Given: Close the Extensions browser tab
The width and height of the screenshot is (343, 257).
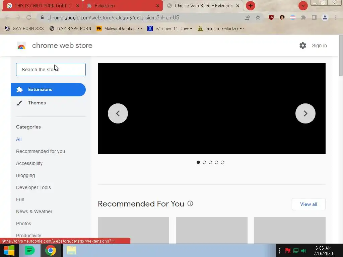Looking at the screenshot, I should tap(158, 6).
